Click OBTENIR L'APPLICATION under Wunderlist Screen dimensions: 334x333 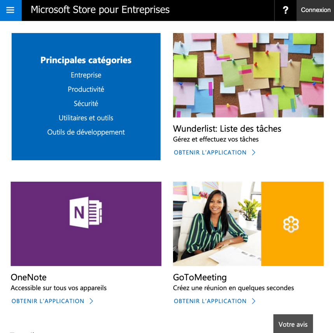pos(210,152)
